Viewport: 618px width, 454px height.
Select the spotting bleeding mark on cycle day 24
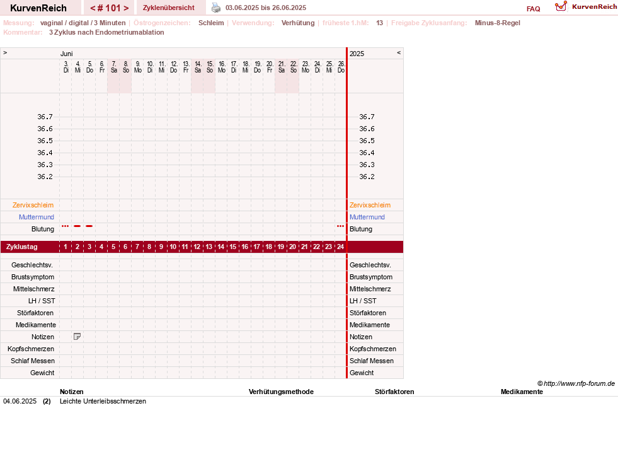[x=341, y=226]
